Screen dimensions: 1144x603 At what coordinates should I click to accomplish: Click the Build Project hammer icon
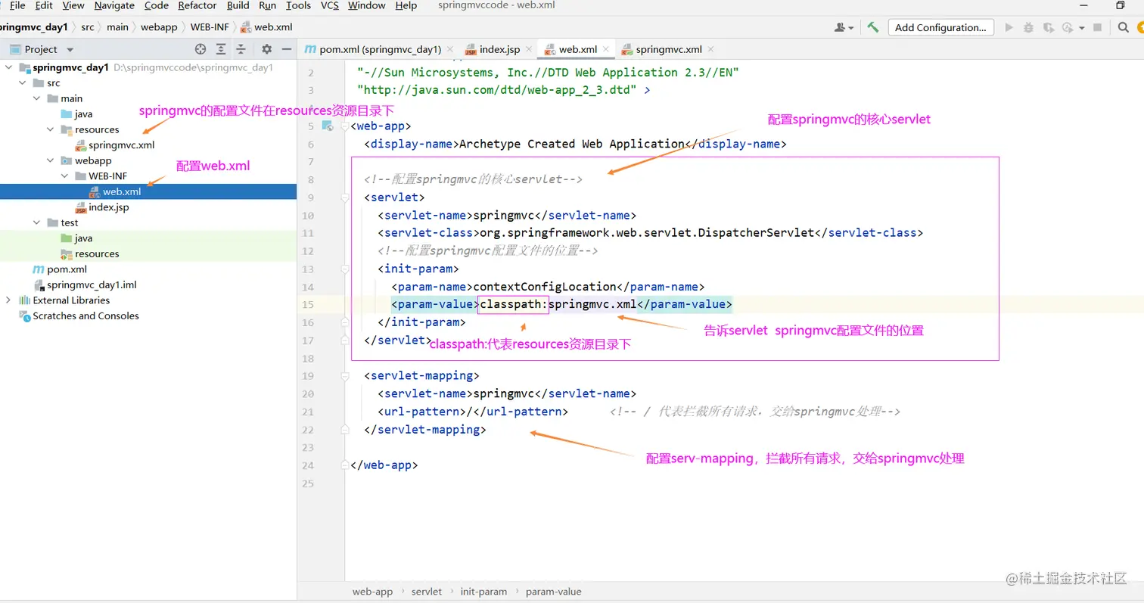pos(872,27)
